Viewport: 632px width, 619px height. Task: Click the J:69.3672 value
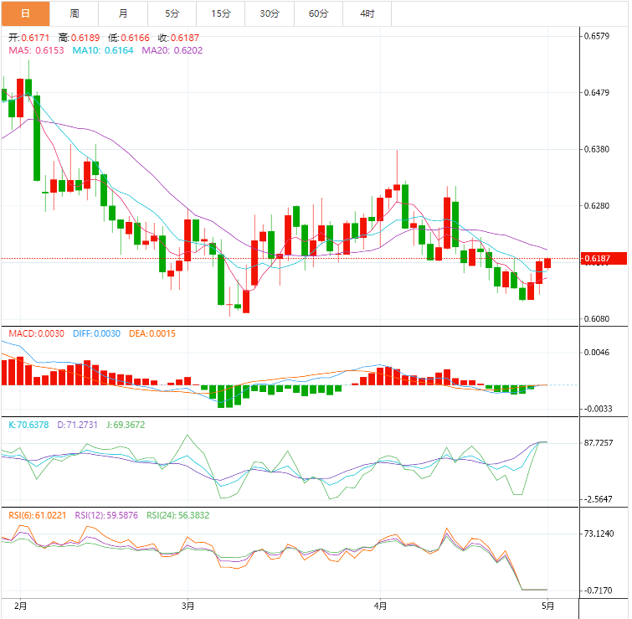(x=126, y=425)
